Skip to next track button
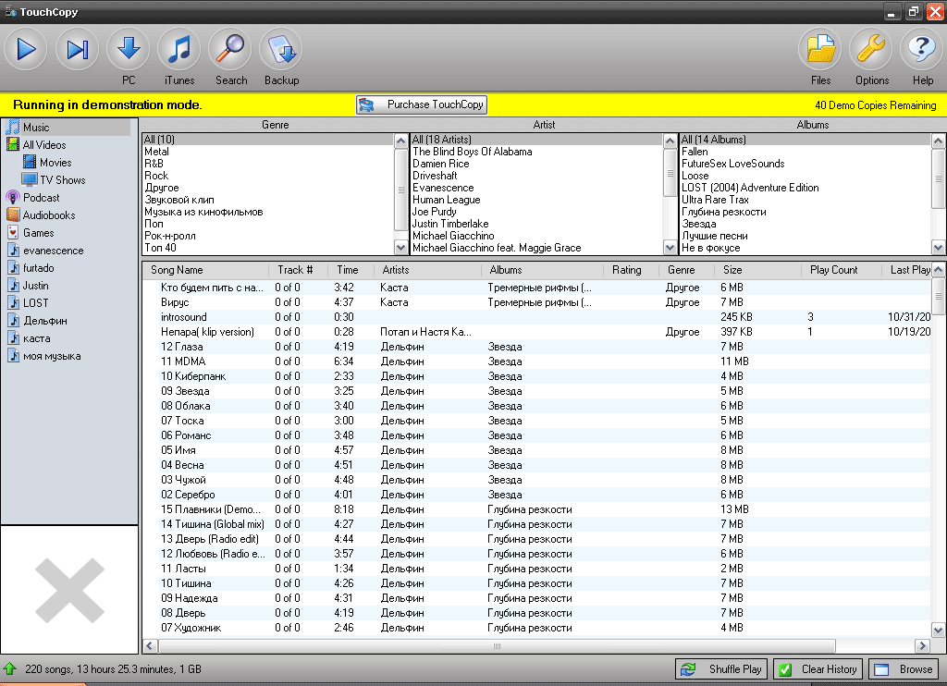 point(78,50)
